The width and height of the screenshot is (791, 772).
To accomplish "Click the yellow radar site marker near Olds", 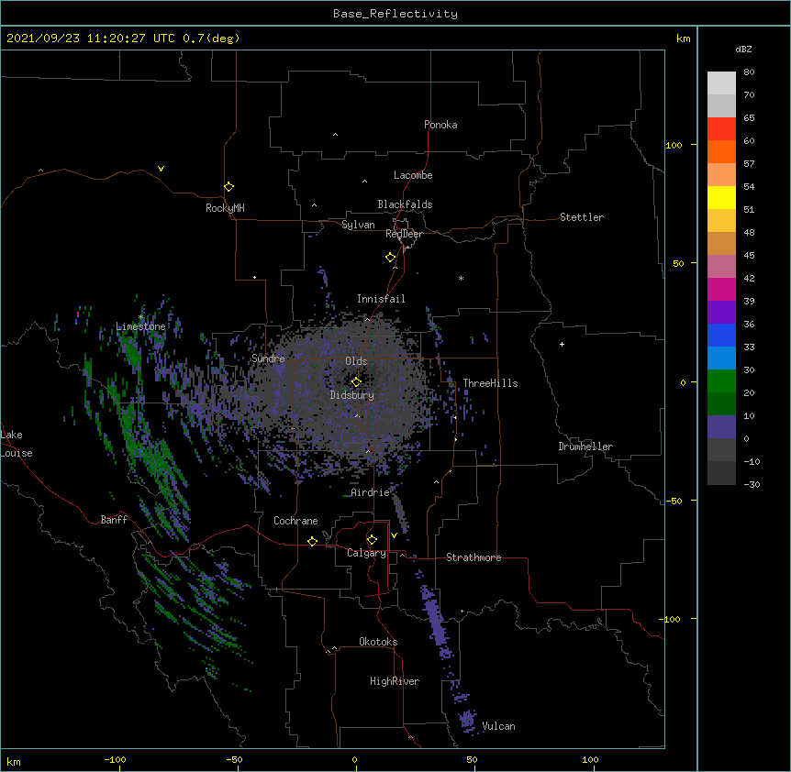I will 356,381.
